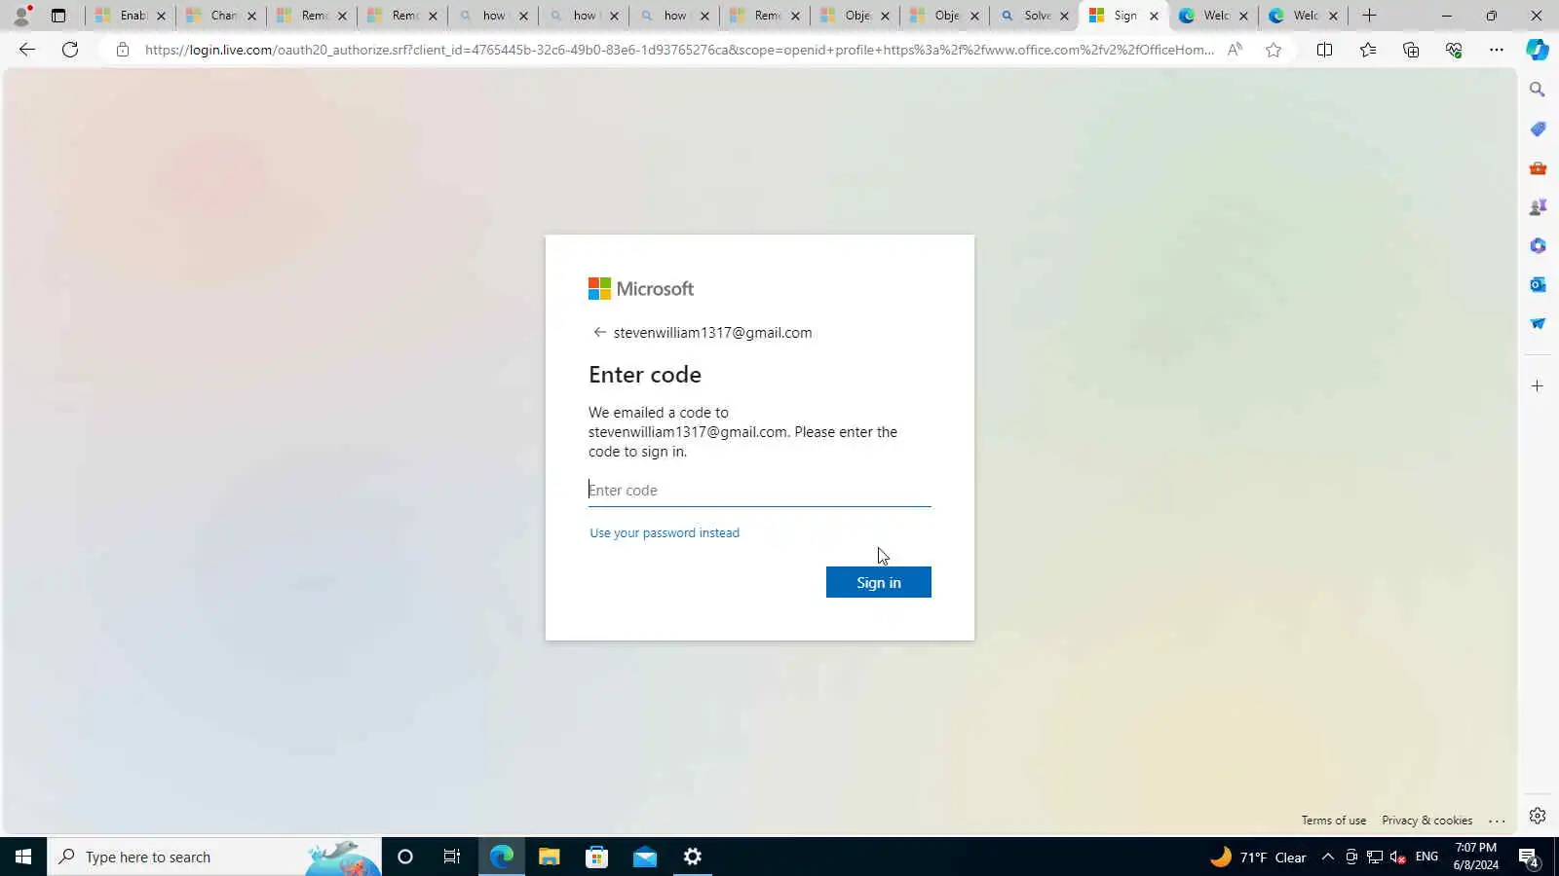This screenshot has height=876, width=1559.
Task: Click taskbar search box
Action: (214, 857)
